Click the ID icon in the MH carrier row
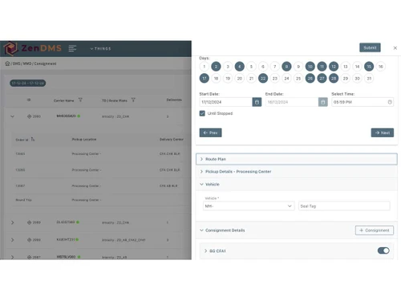Viewport: 401px width, 301px height. 29,116
